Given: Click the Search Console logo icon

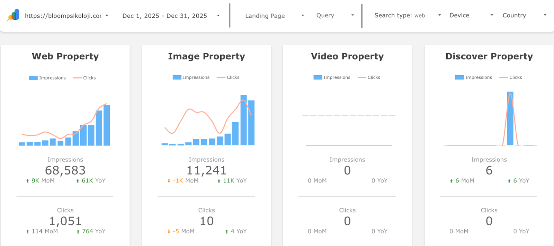Looking at the screenshot, I should click(x=14, y=15).
